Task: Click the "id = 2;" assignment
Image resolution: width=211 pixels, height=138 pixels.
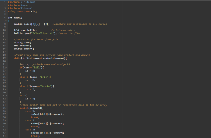Action: click(30, 80)
